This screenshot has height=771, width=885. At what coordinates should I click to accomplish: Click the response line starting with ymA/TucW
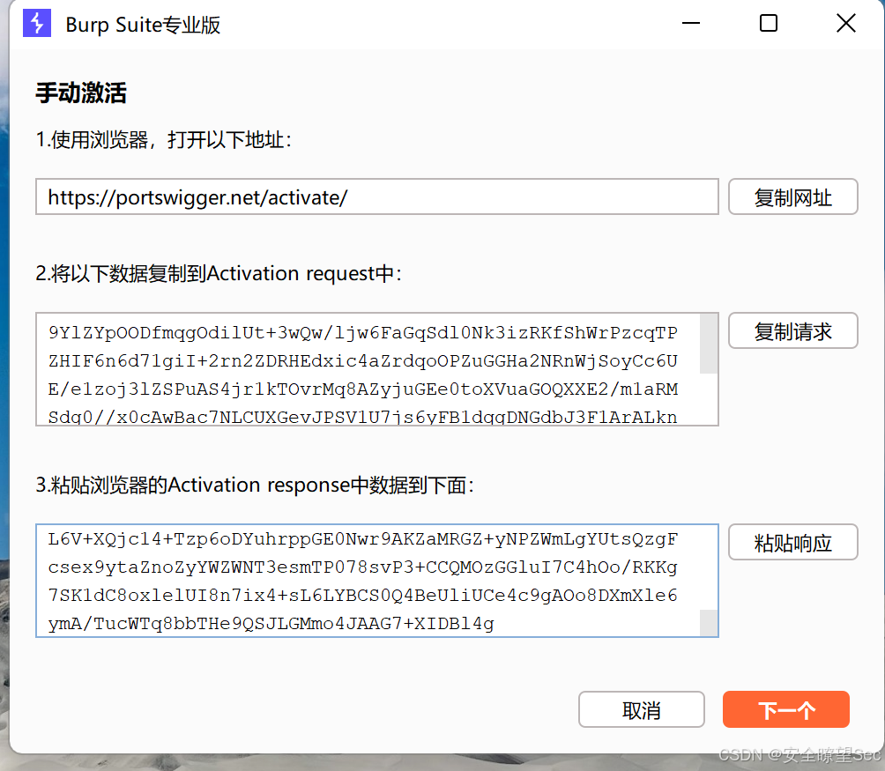(x=271, y=624)
